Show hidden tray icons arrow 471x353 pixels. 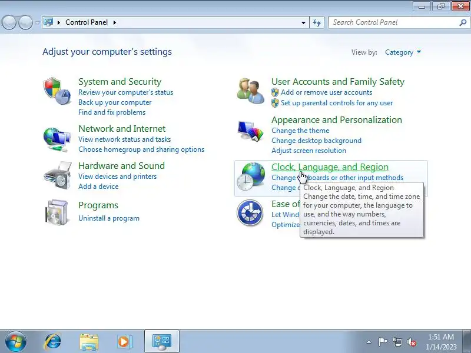tap(369, 342)
